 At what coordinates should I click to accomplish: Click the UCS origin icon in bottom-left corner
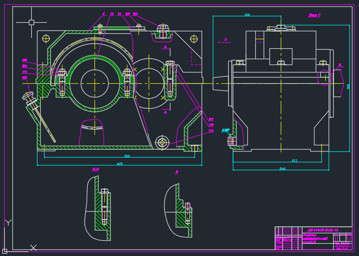5,251
